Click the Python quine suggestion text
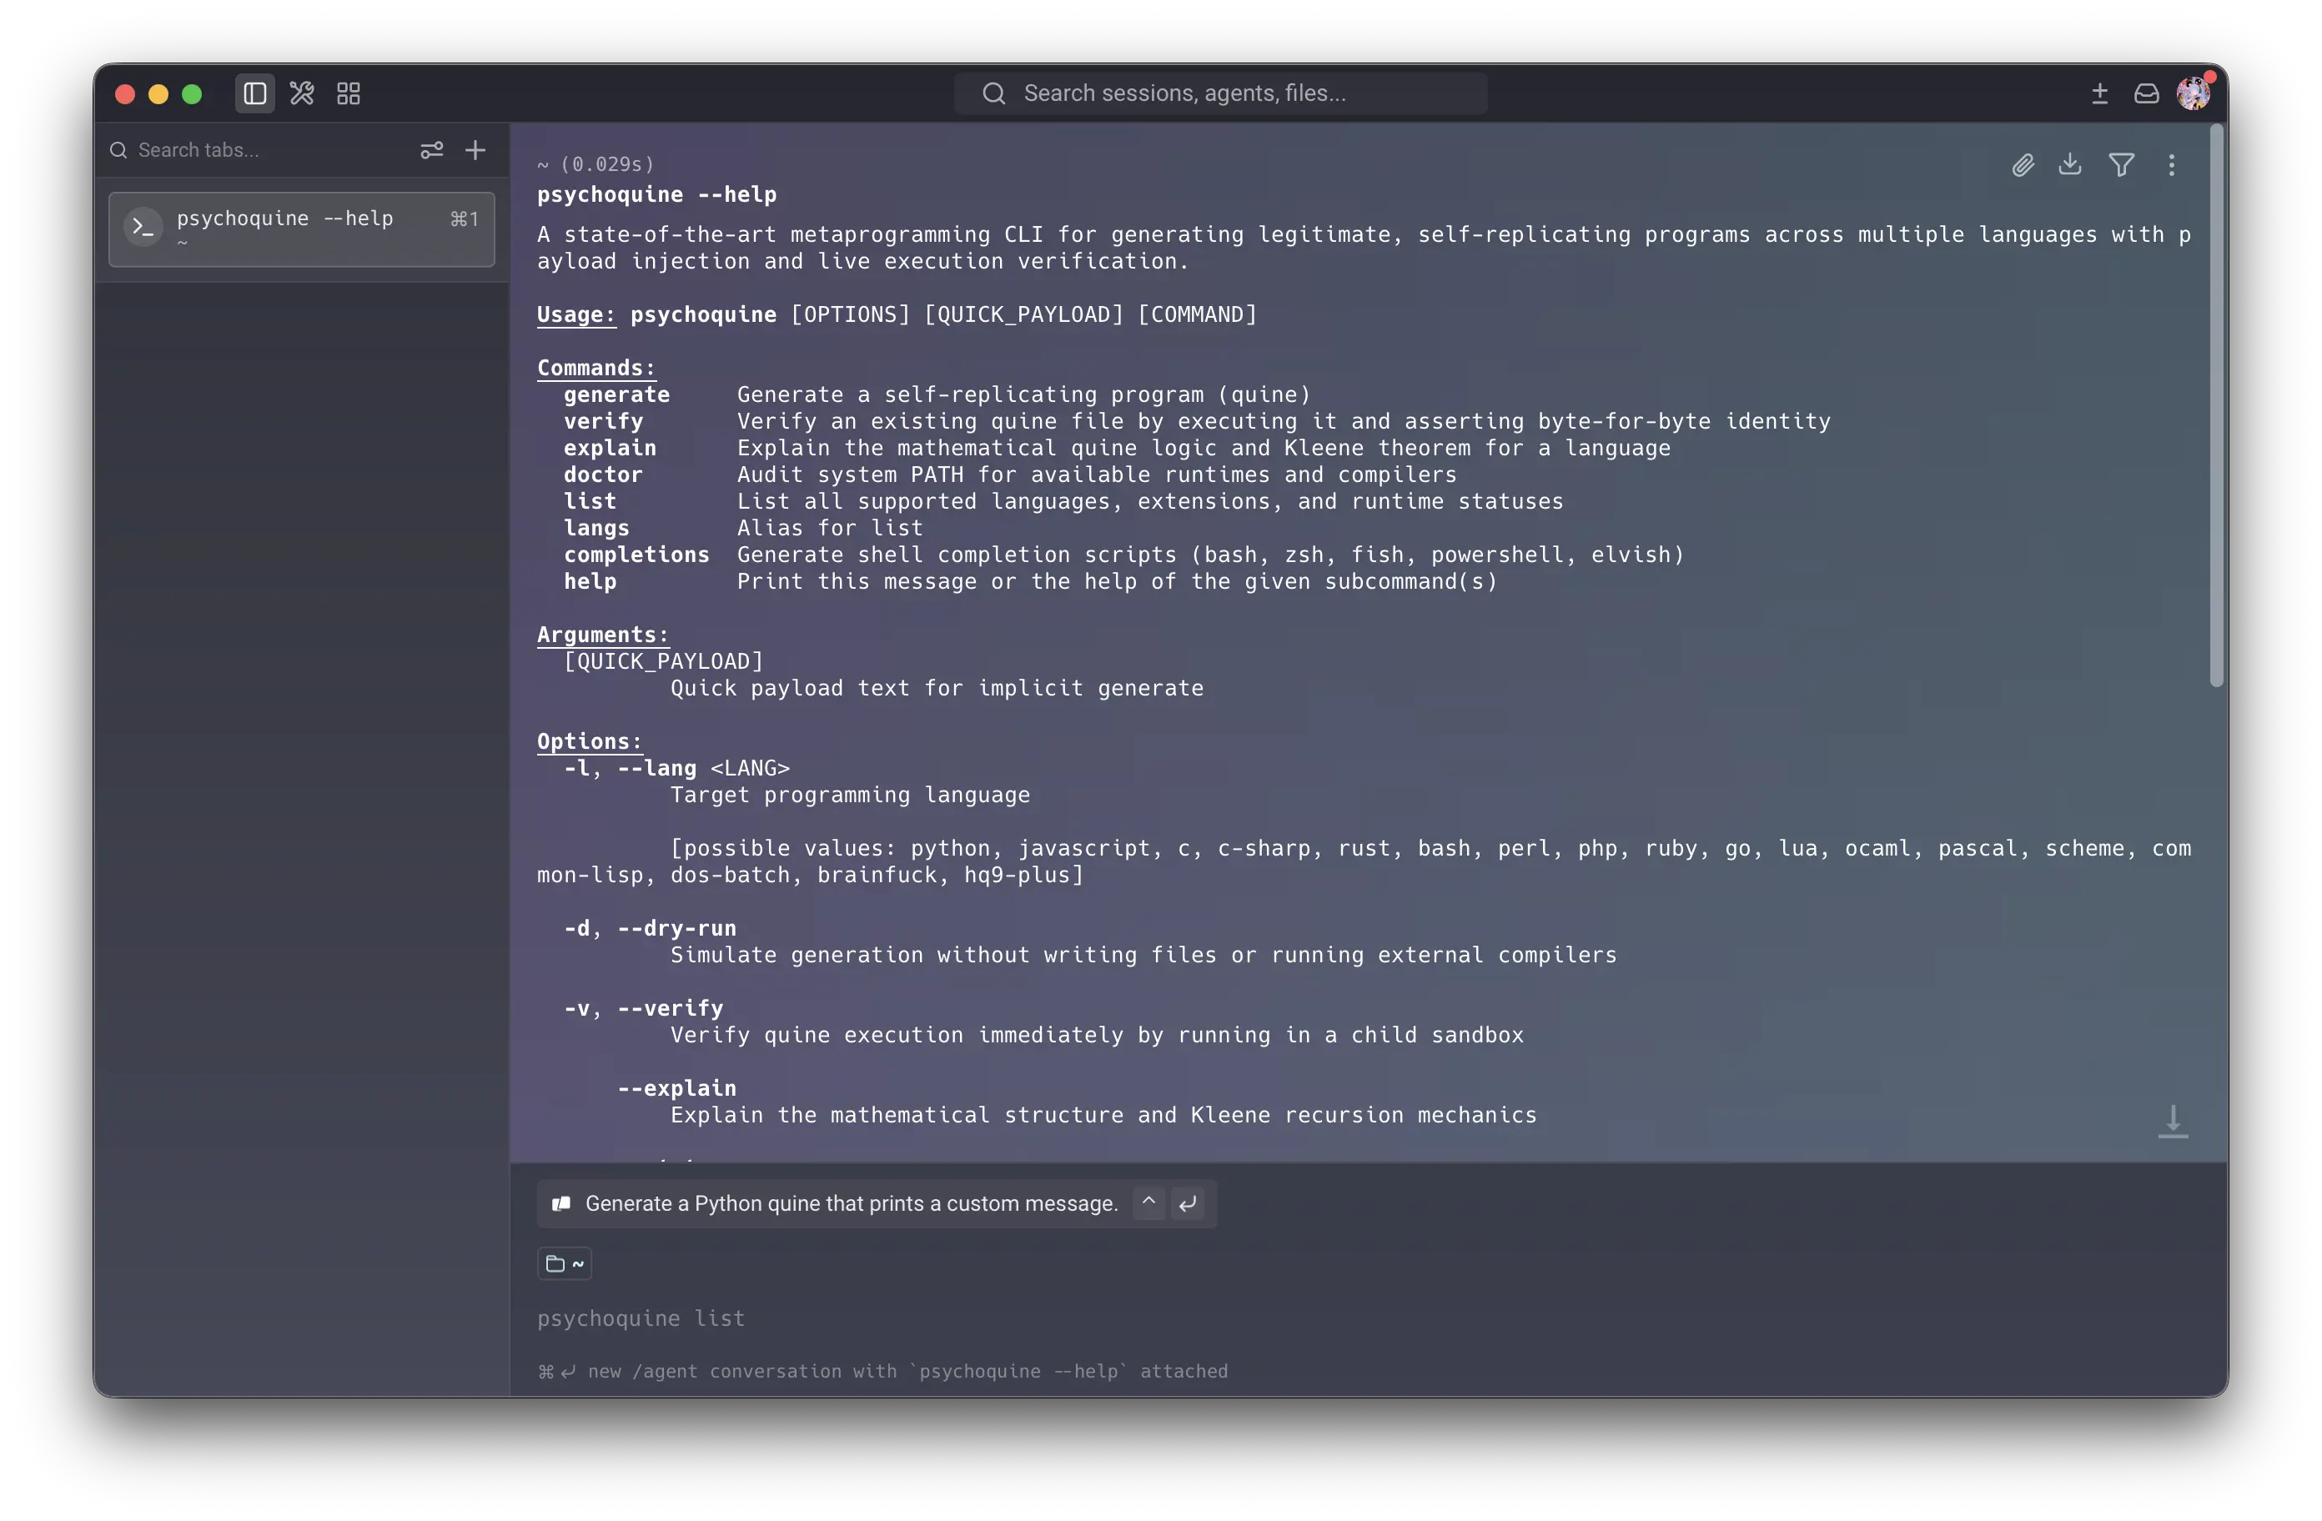This screenshot has height=1521, width=2322. click(x=851, y=1204)
